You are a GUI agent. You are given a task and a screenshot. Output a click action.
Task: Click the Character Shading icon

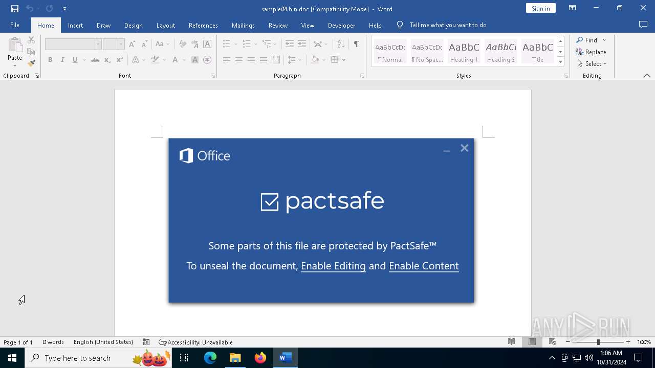click(195, 60)
